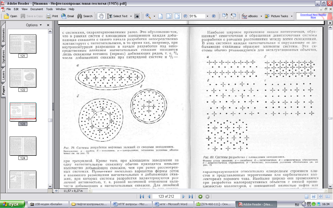333x208 pixels.
Task: Go to the last page
Action: (x=191, y=197)
